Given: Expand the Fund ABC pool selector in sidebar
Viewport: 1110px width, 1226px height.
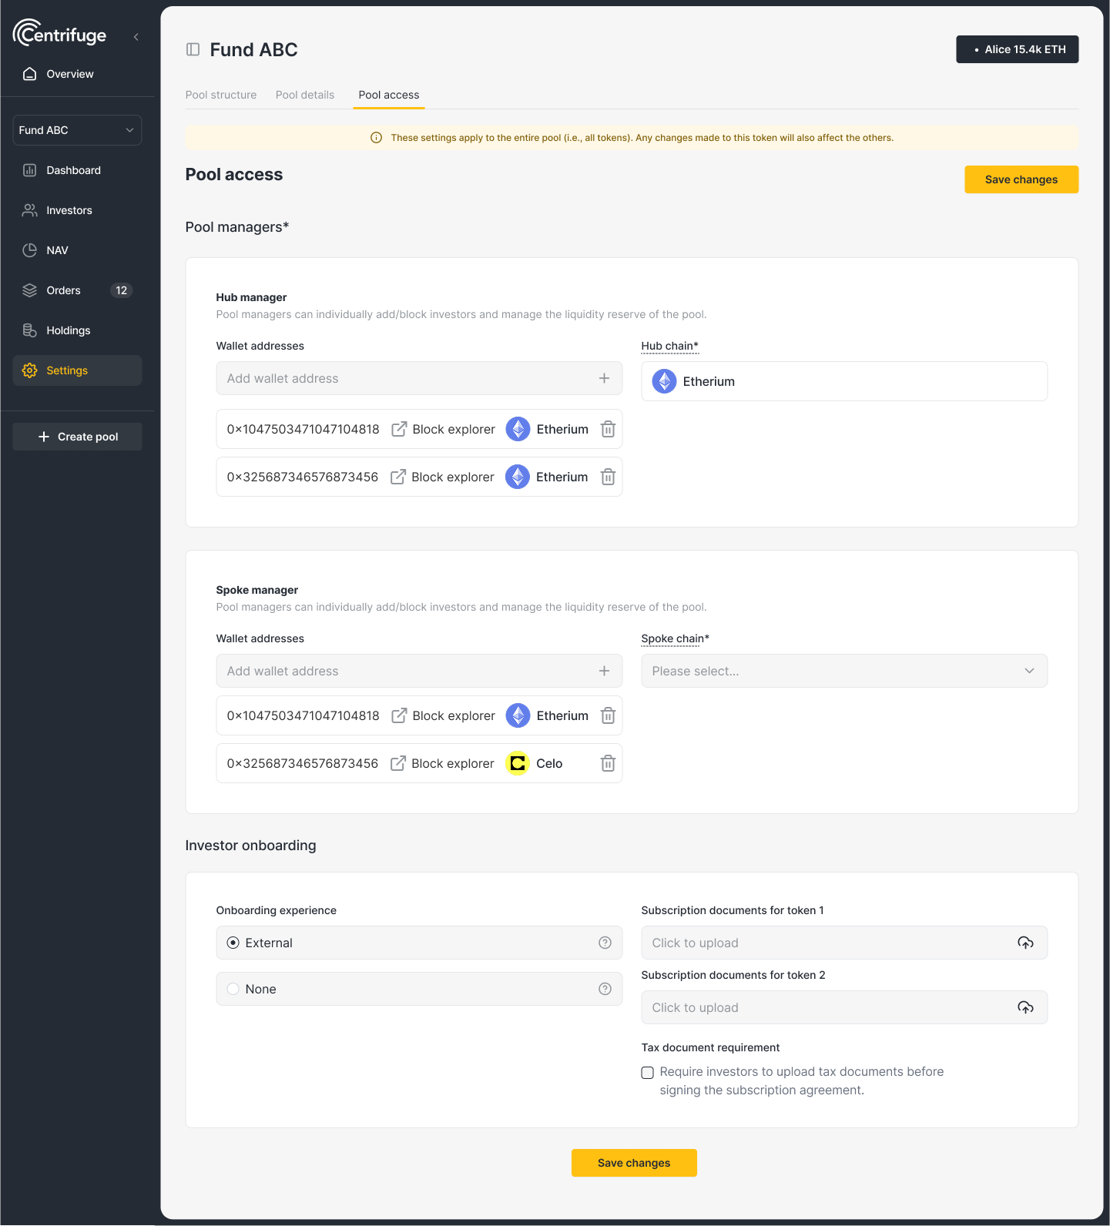Looking at the screenshot, I should coord(77,130).
